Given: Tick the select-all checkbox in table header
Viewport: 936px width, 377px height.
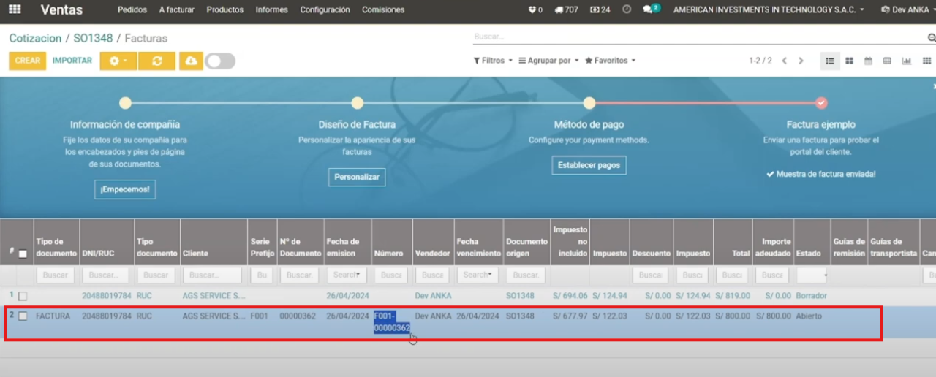Looking at the screenshot, I should [x=23, y=254].
